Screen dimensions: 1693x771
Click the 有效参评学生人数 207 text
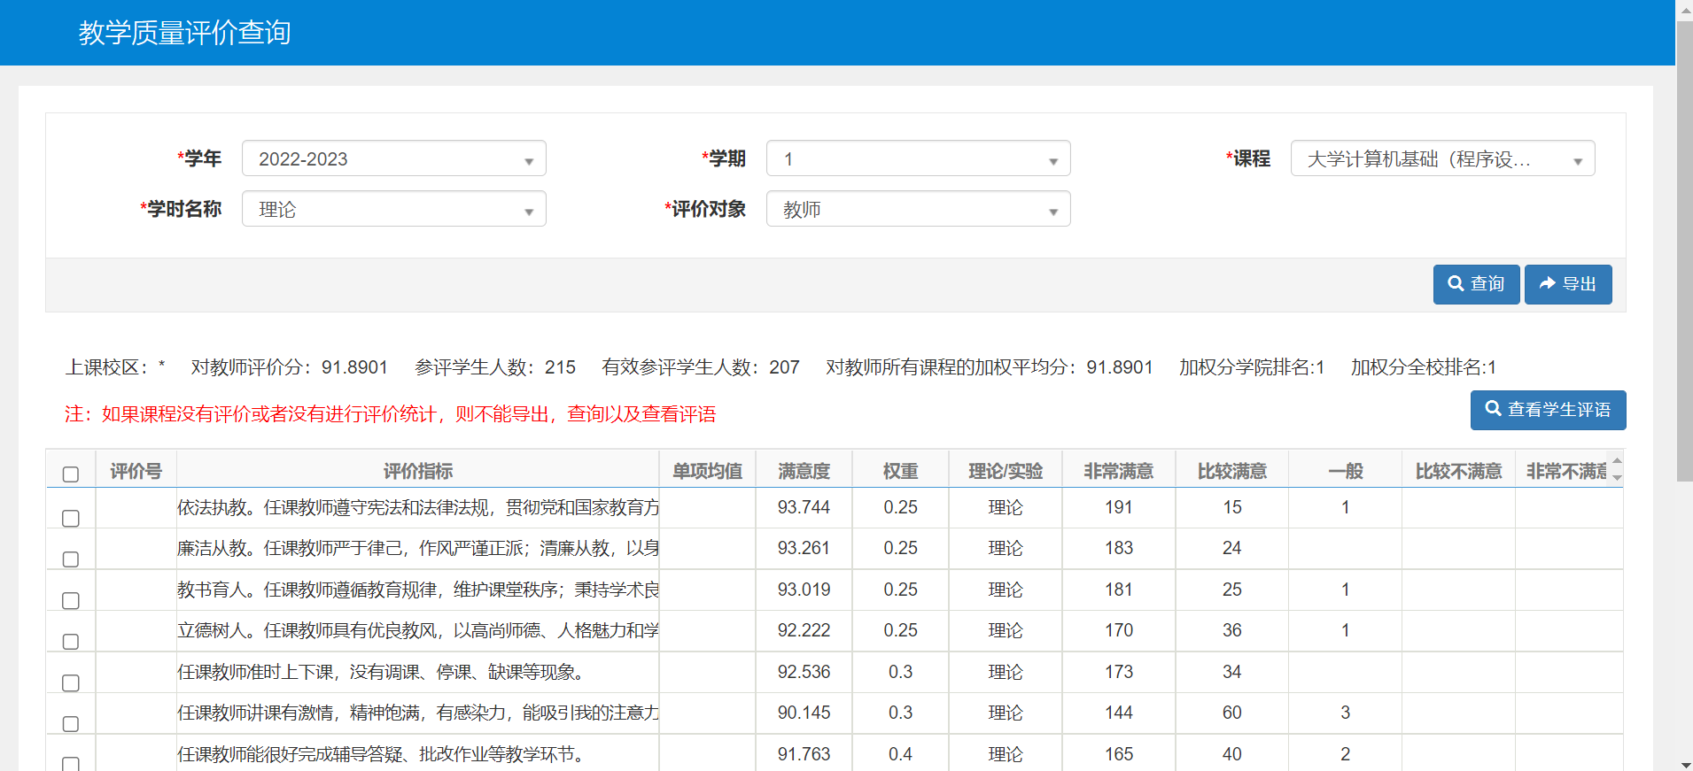click(701, 367)
